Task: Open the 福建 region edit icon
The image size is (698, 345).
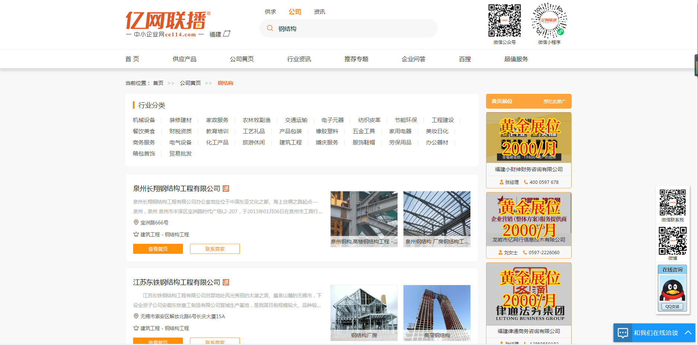Action: coord(226,34)
